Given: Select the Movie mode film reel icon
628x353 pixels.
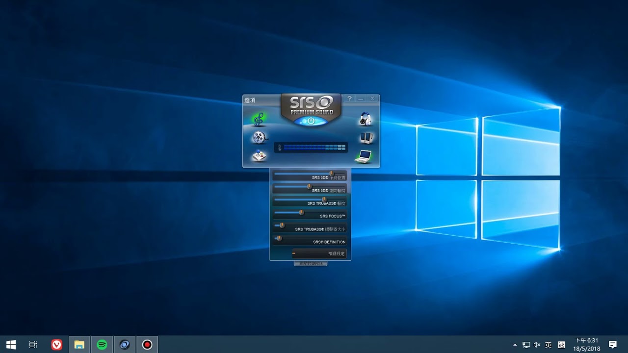Looking at the screenshot, I should 260,137.
